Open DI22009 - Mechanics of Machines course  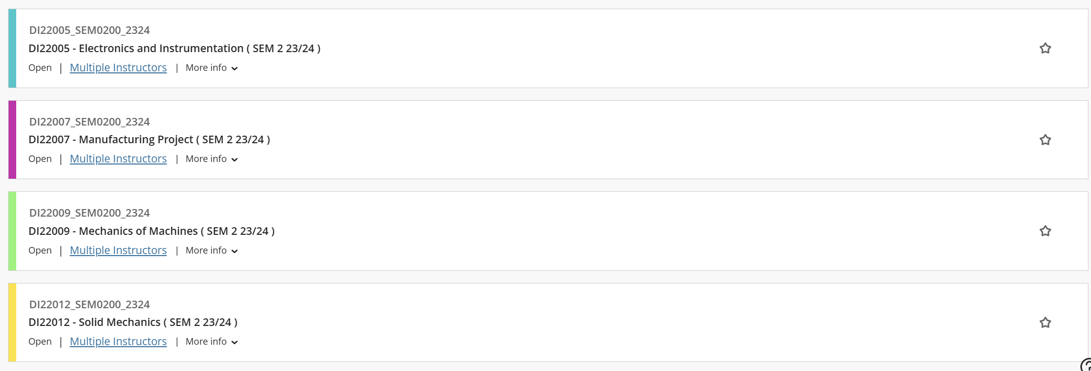(x=151, y=231)
